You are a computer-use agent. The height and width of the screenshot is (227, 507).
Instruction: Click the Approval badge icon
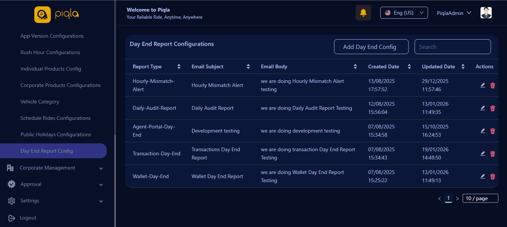pos(12,184)
